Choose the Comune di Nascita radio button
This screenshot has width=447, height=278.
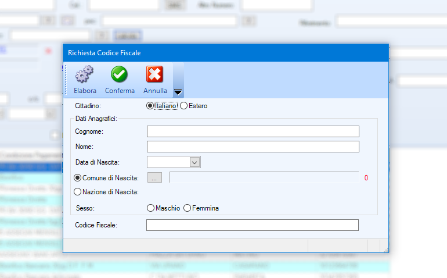pyautogui.click(x=78, y=177)
